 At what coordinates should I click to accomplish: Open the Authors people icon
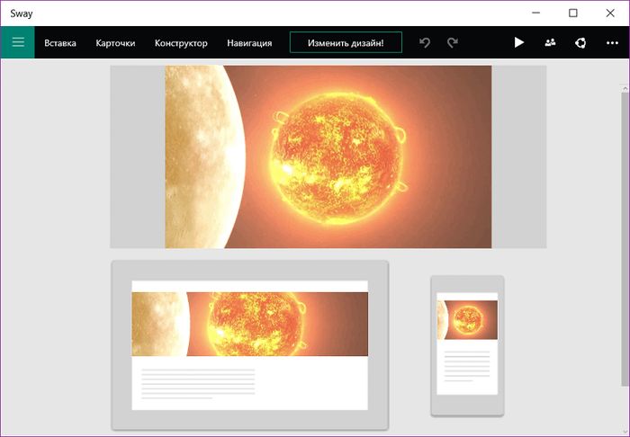550,42
